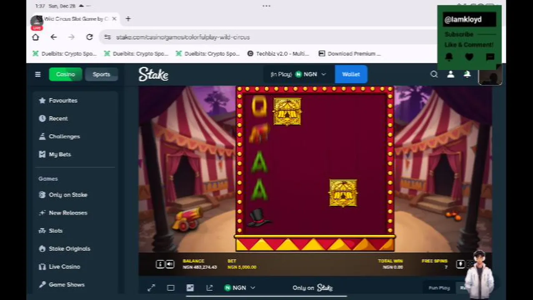Open the three-dot menu at top
This screenshot has width=533, height=300.
[x=266, y=6]
